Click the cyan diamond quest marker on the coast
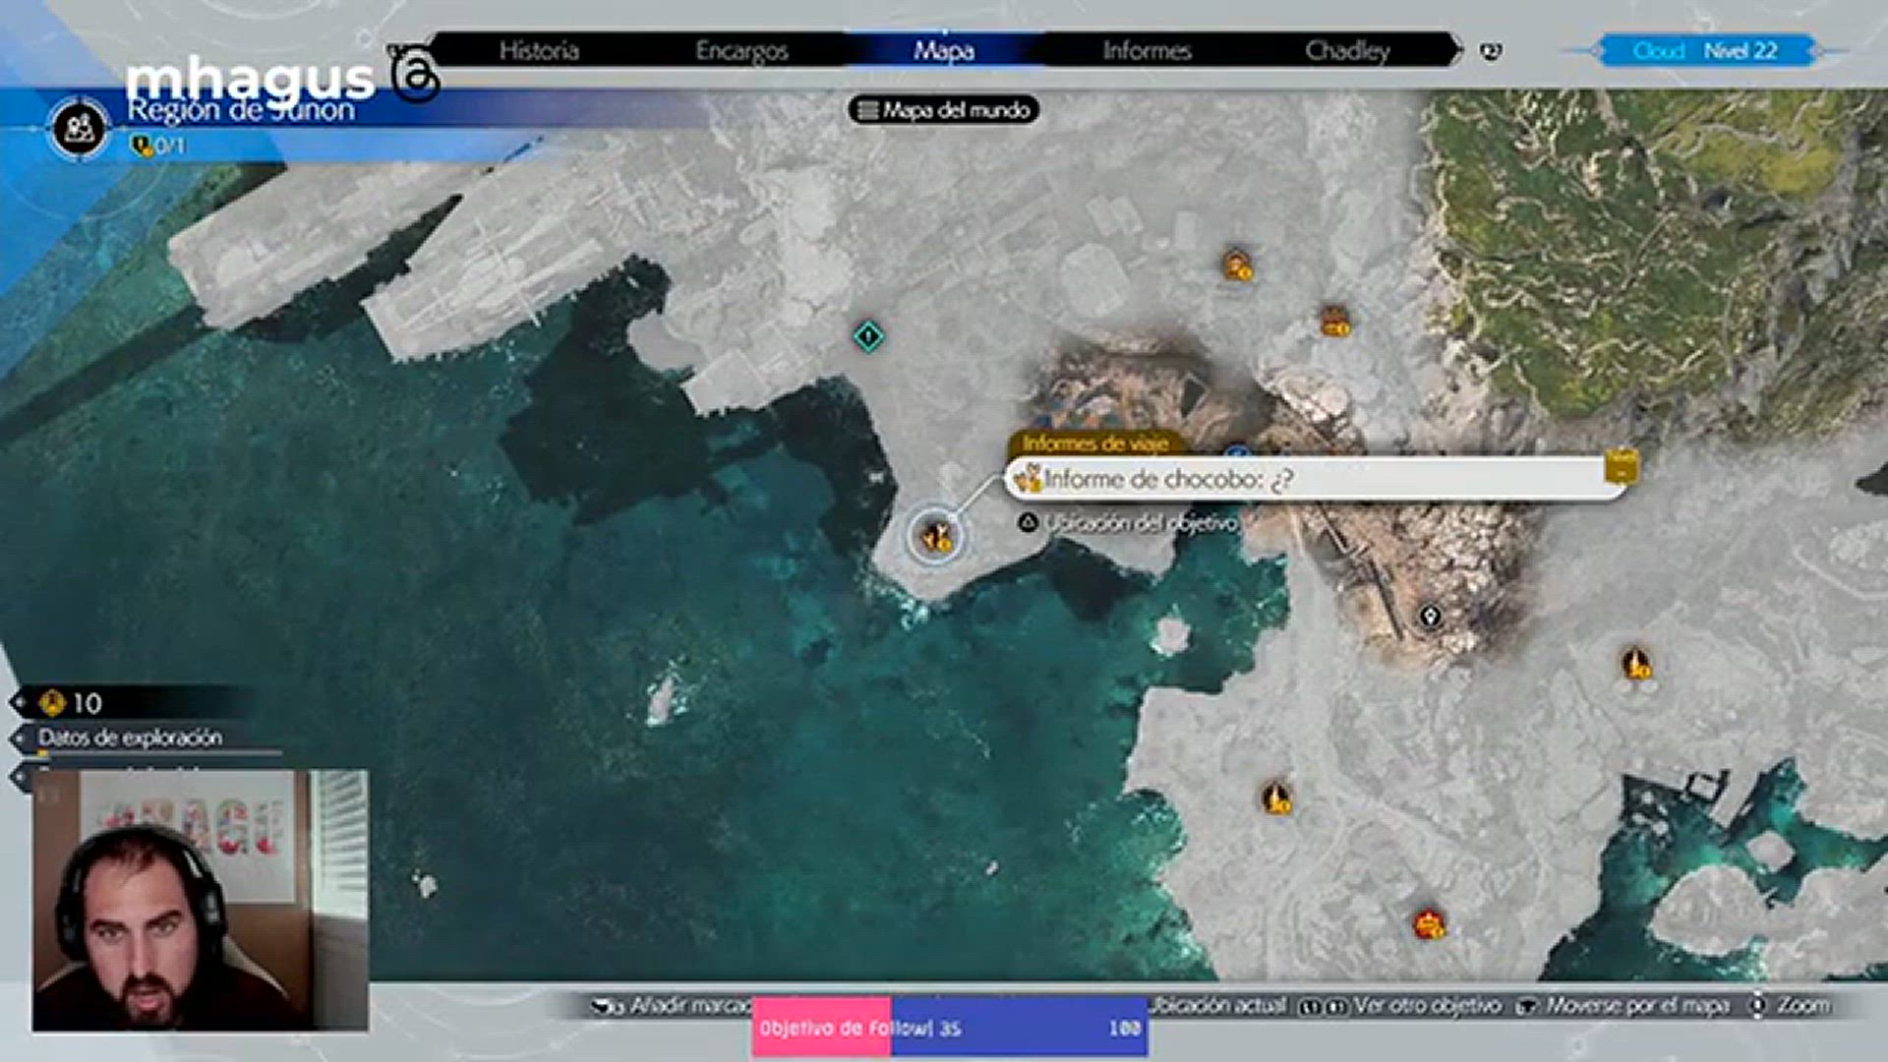 [870, 336]
